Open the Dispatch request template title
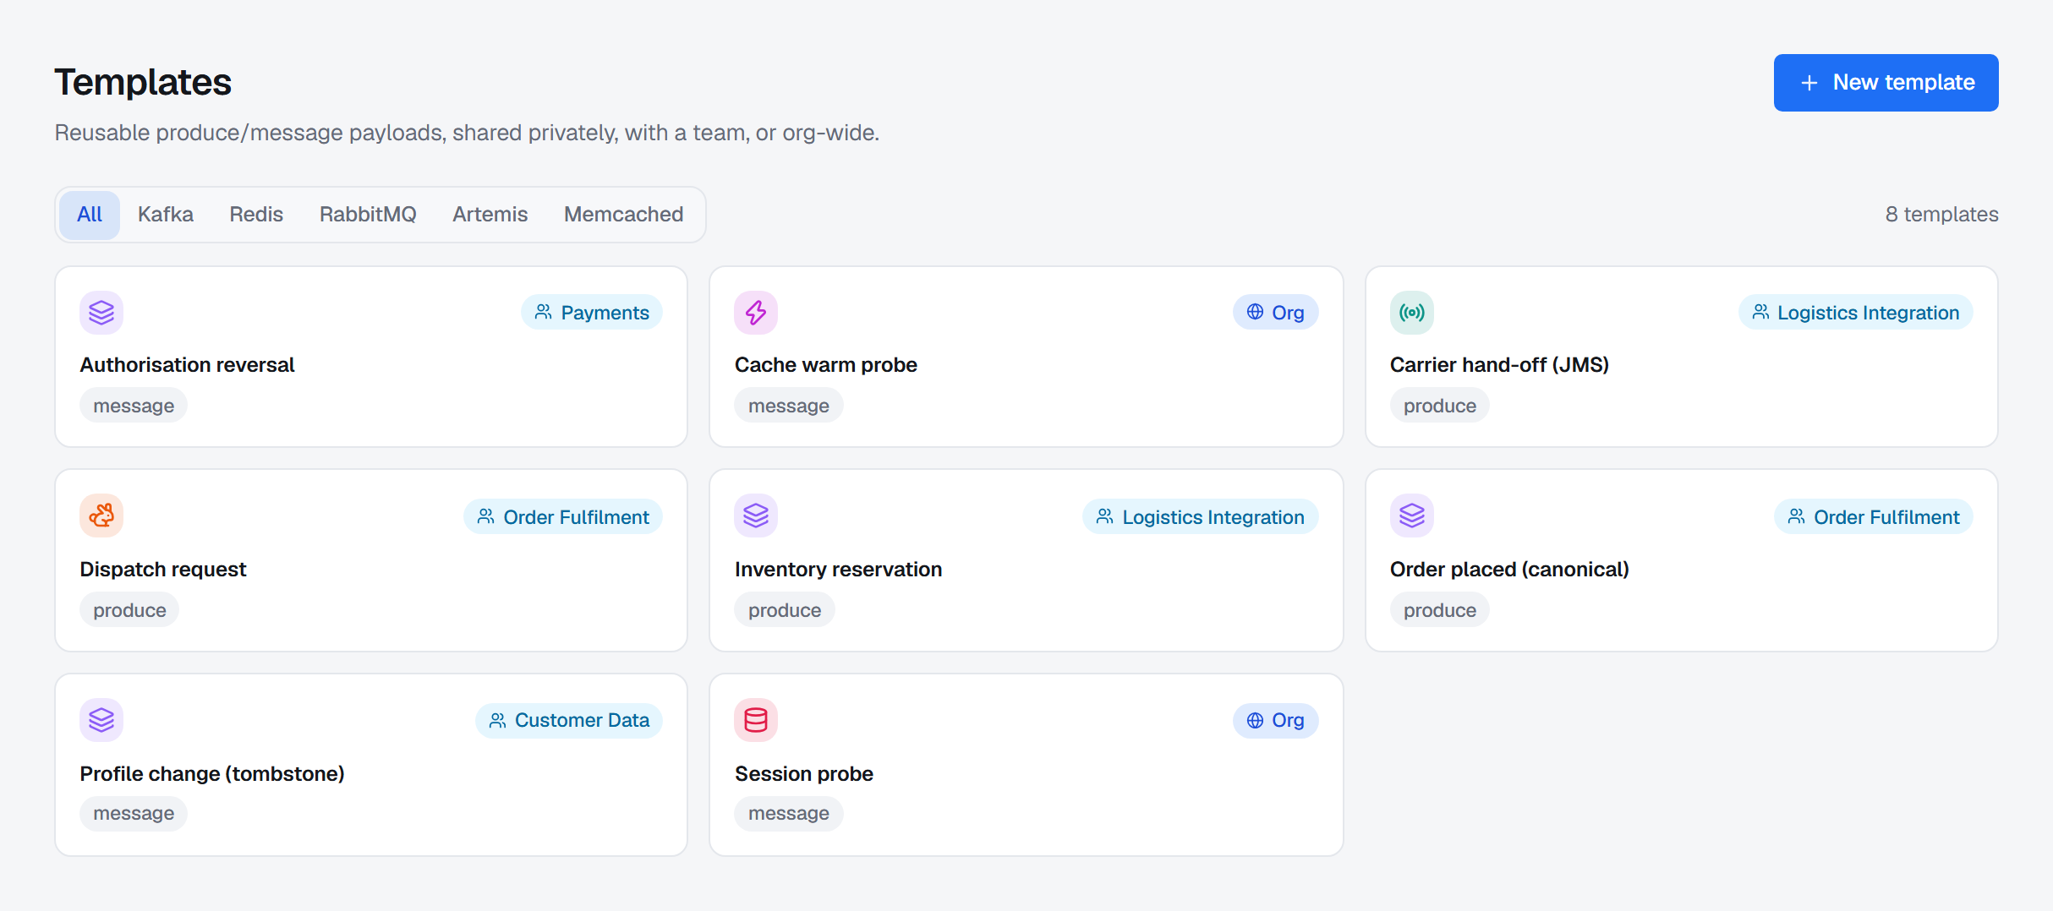 [x=163, y=570]
